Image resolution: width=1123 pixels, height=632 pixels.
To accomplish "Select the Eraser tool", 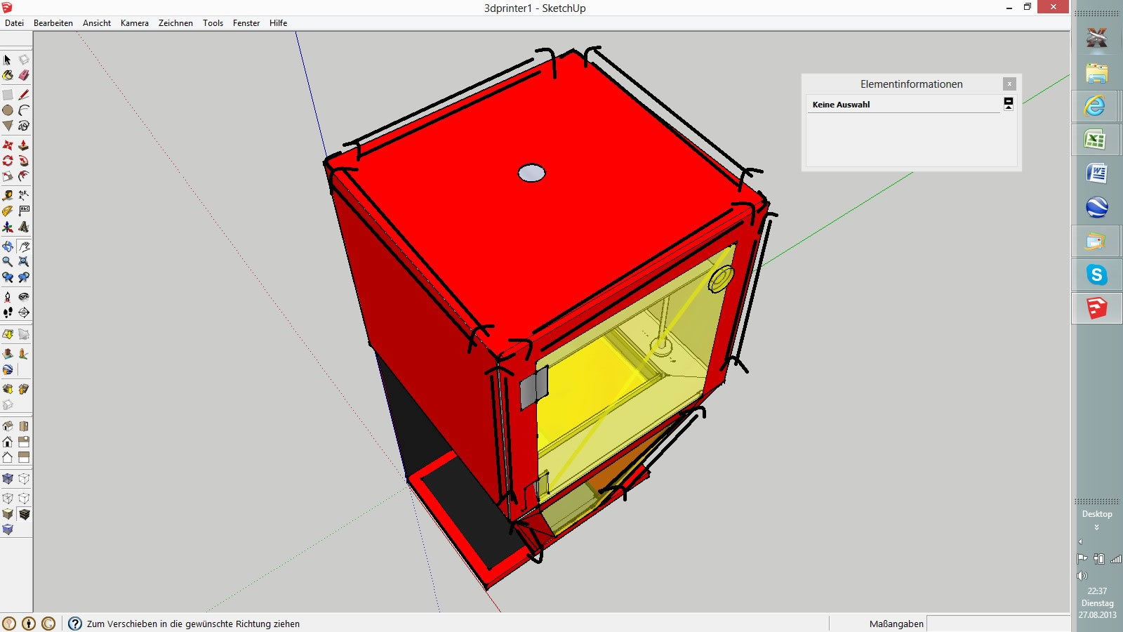I will coord(24,75).
